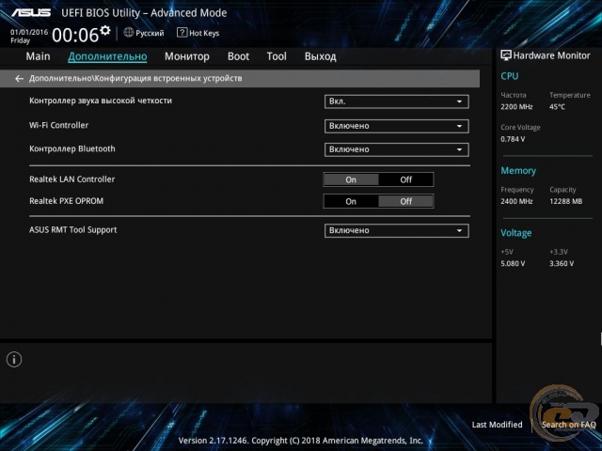Click the Voltage heading in Hardware Monitor
The image size is (602, 451).
(516, 233)
